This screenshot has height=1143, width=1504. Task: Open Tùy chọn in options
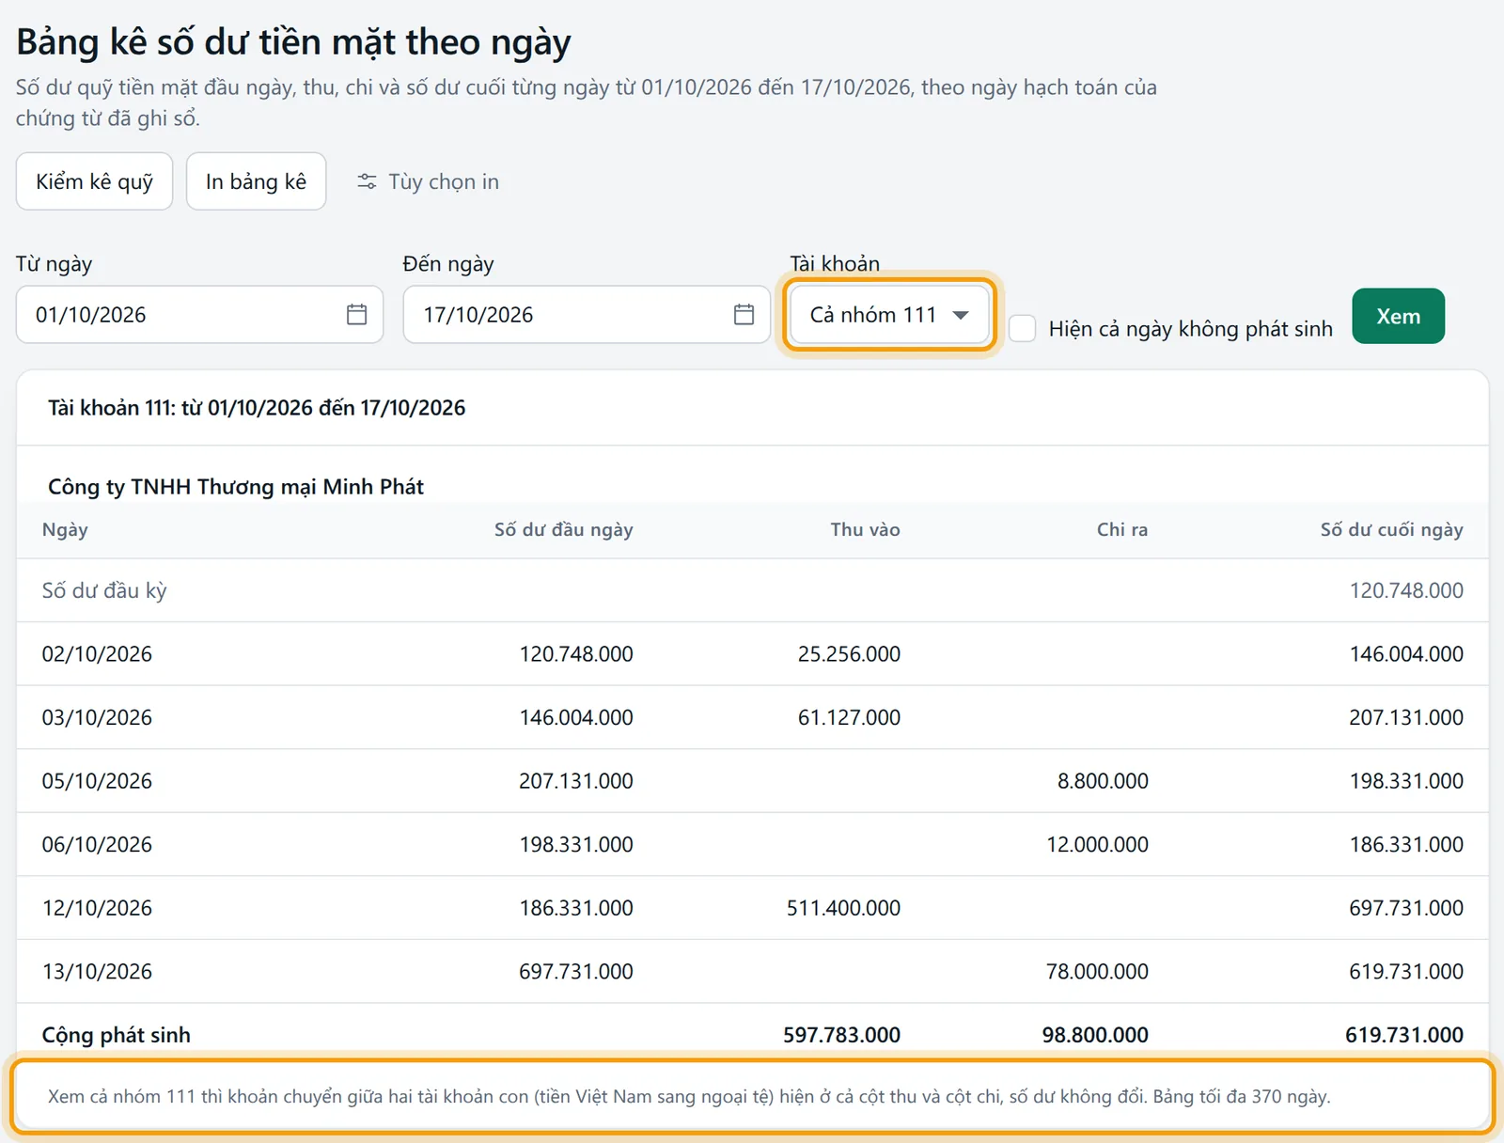(x=428, y=181)
